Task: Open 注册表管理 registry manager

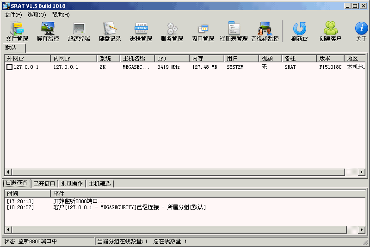Action: tap(234, 31)
